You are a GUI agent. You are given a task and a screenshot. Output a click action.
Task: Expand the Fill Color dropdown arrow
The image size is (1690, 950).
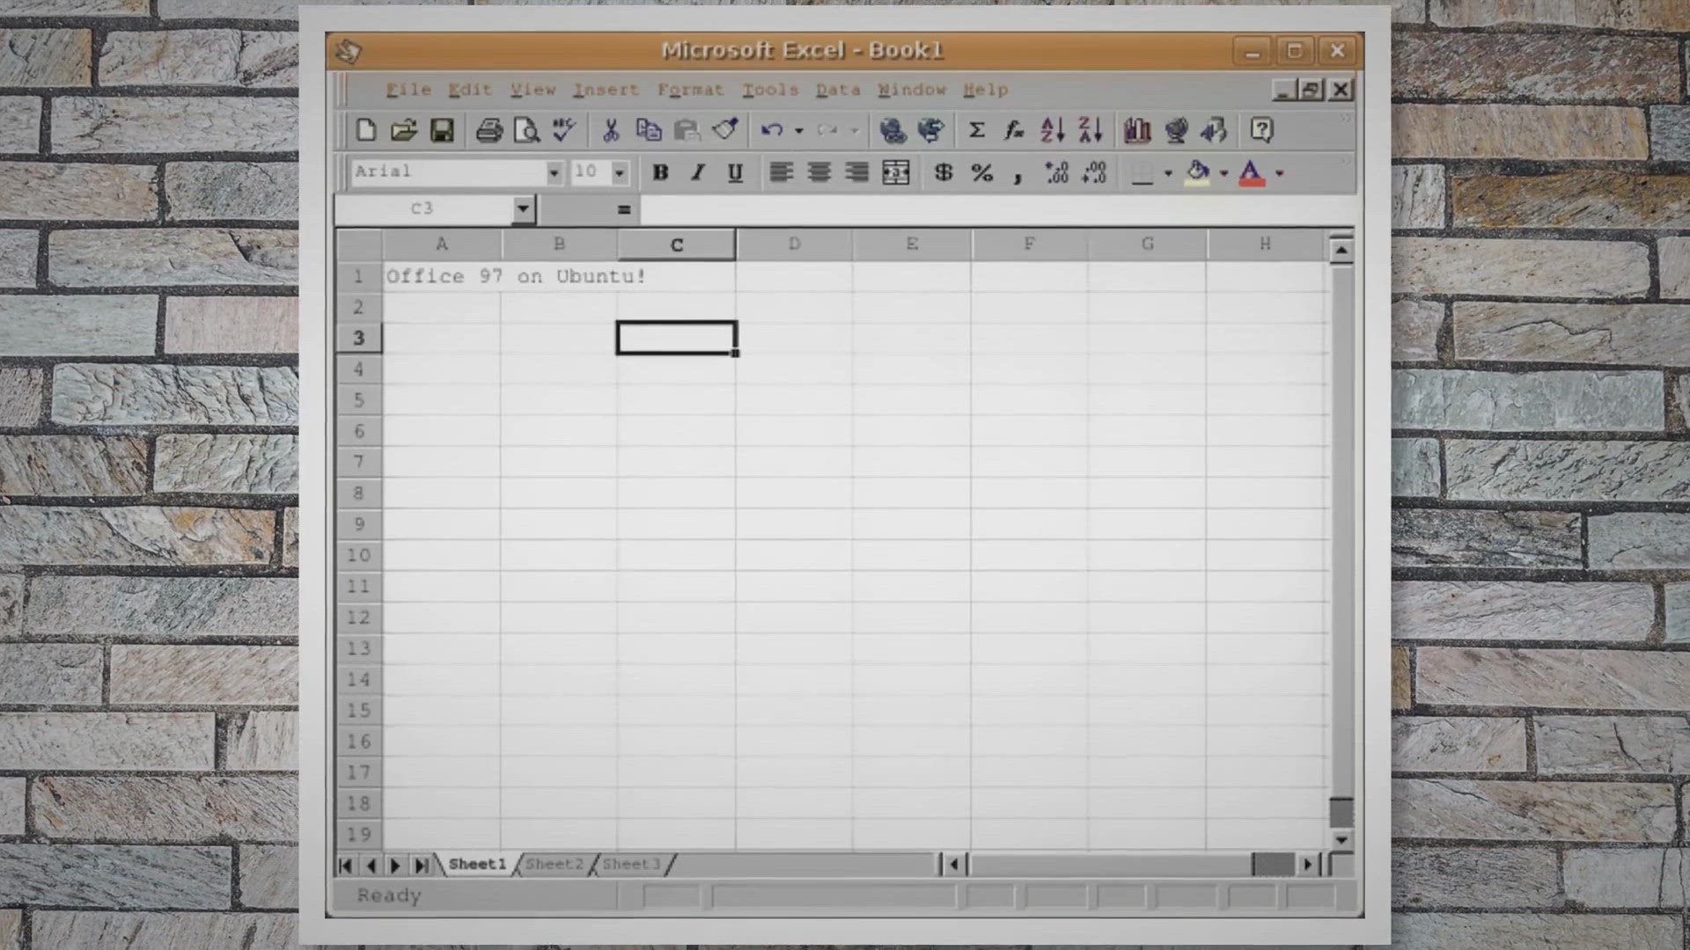(x=1223, y=172)
